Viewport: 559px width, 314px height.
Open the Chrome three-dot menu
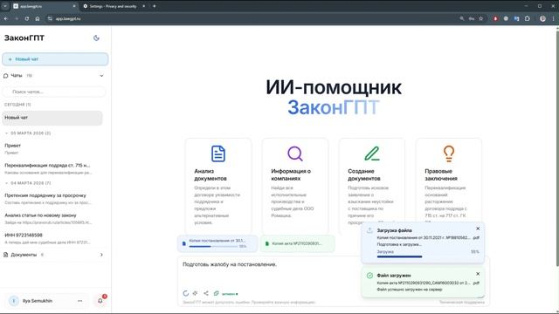pyautogui.click(x=553, y=18)
